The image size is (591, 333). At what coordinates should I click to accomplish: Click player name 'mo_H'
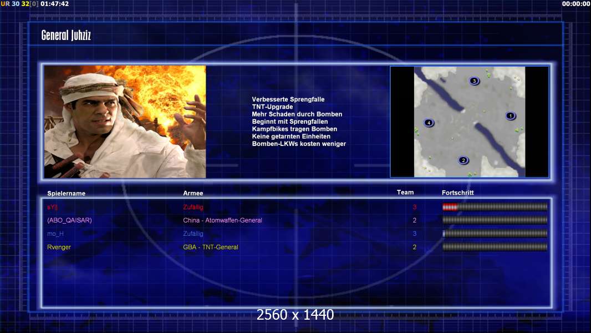coord(55,234)
